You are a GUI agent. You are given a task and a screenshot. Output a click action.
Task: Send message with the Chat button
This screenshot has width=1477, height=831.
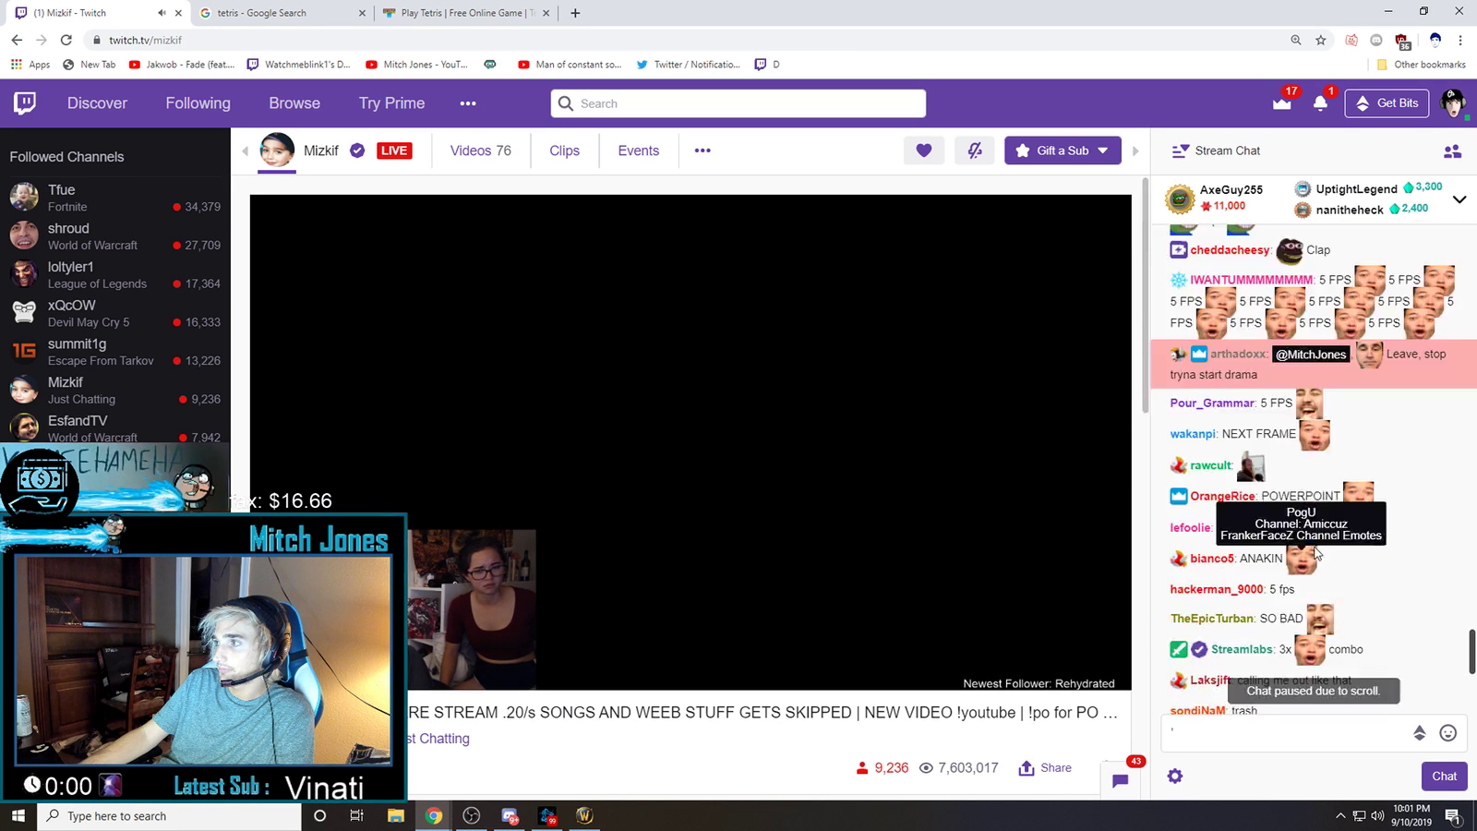[x=1445, y=777]
